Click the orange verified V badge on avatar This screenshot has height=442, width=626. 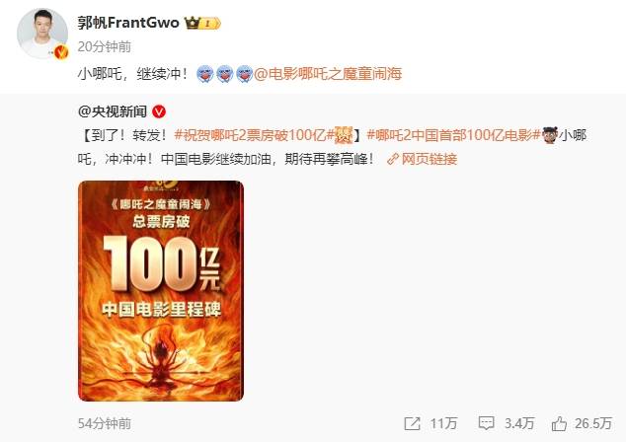pos(61,52)
